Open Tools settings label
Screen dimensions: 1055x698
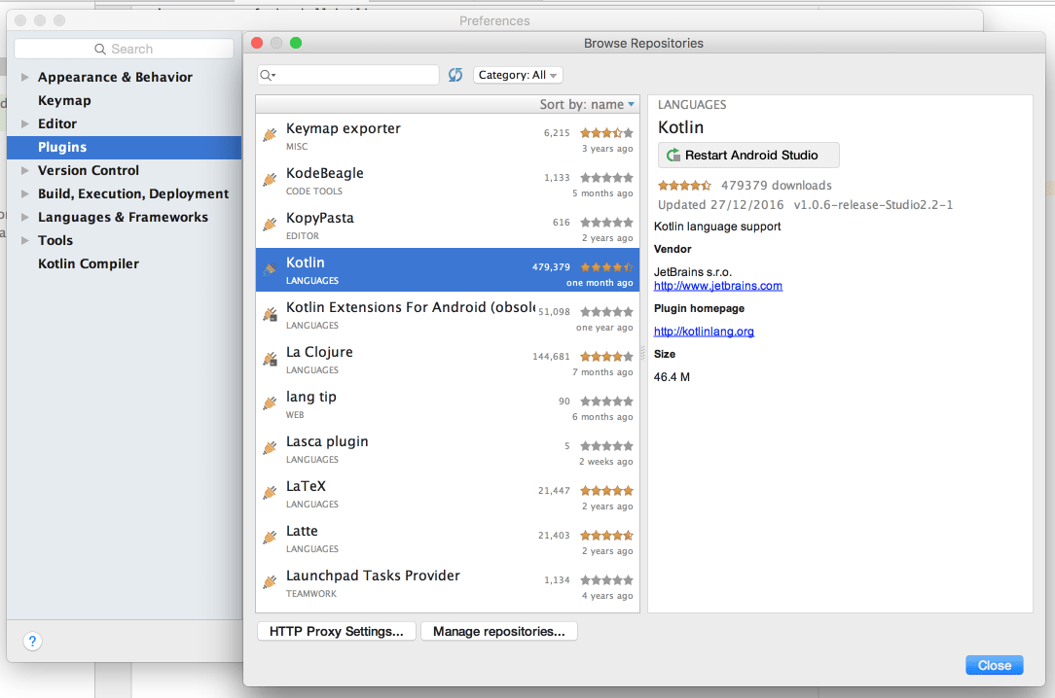pos(55,240)
